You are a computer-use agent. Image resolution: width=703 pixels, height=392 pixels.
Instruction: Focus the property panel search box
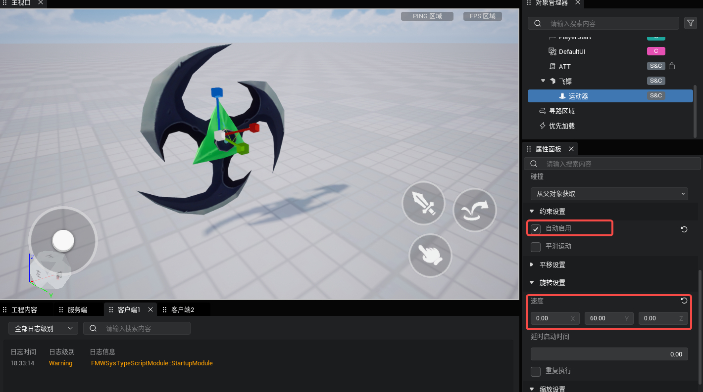(612, 164)
